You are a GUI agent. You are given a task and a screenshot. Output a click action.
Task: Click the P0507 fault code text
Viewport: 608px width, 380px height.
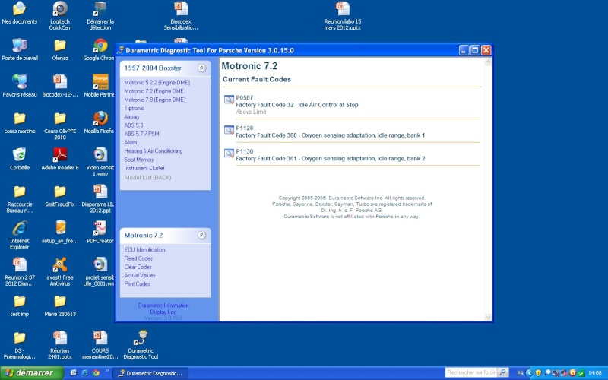coord(244,98)
